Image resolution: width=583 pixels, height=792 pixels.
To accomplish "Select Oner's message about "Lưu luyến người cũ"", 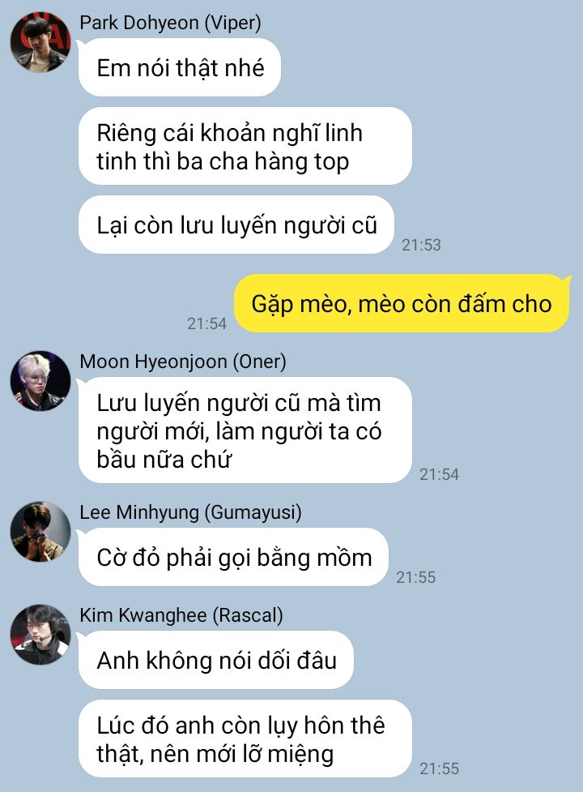I will pyautogui.click(x=245, y=430).
